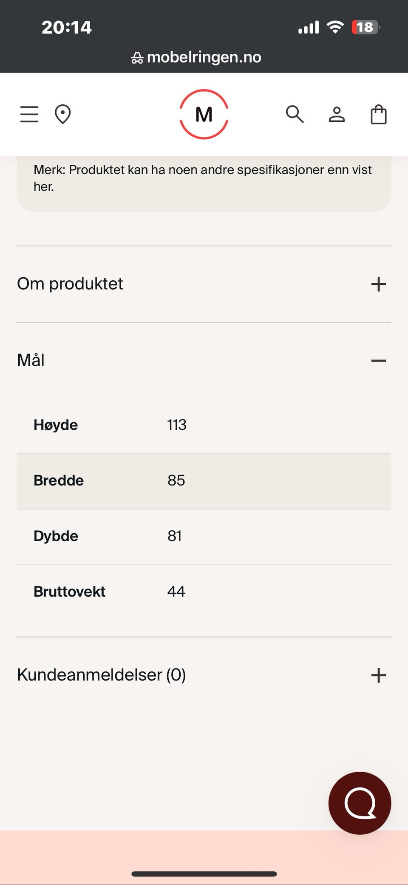The image size is (408, 885).
Task: Open the chat support bubble
Action: [x=360, y=803]
